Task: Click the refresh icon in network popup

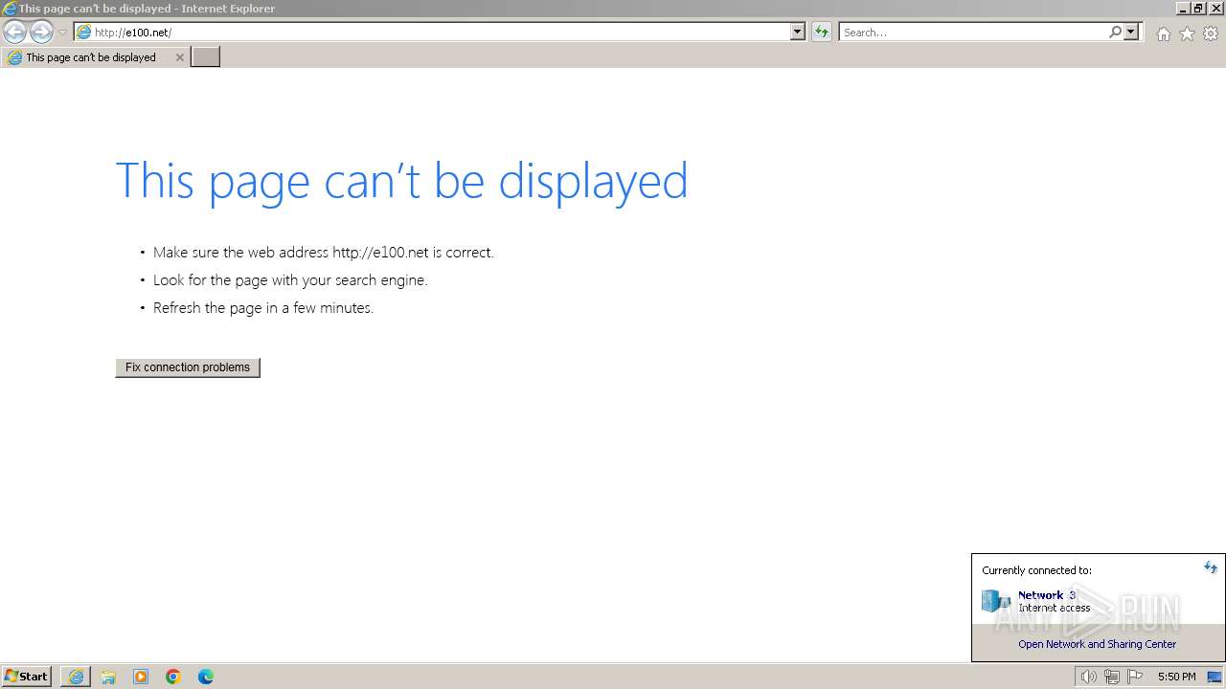Action: coord(1211,567)
